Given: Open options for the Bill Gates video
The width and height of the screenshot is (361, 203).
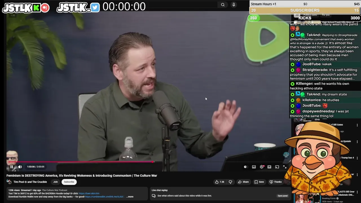Looking at the screenshot, I should pyautogui.click(x=357, y=125).
